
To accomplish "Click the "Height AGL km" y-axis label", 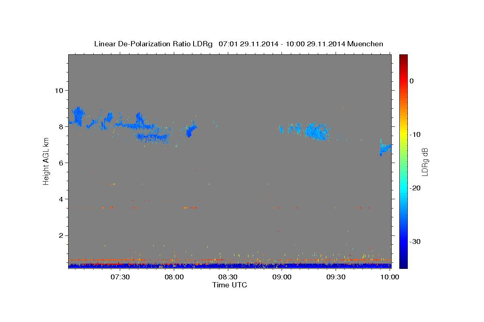I will click(46, 161).
